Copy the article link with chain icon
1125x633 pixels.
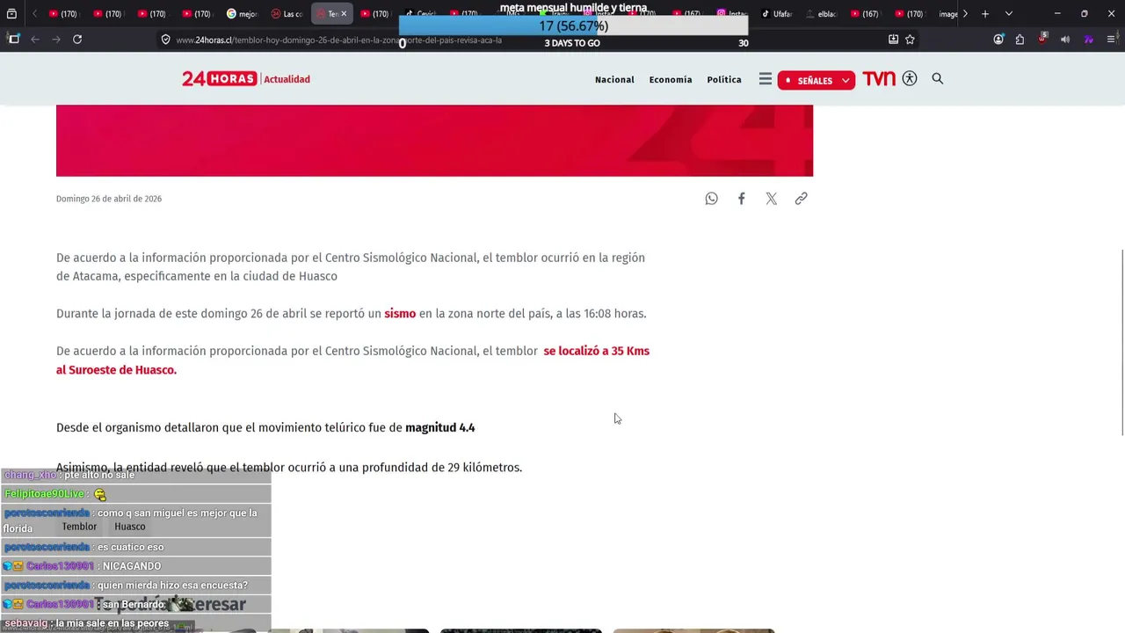[x=801, y=199]
